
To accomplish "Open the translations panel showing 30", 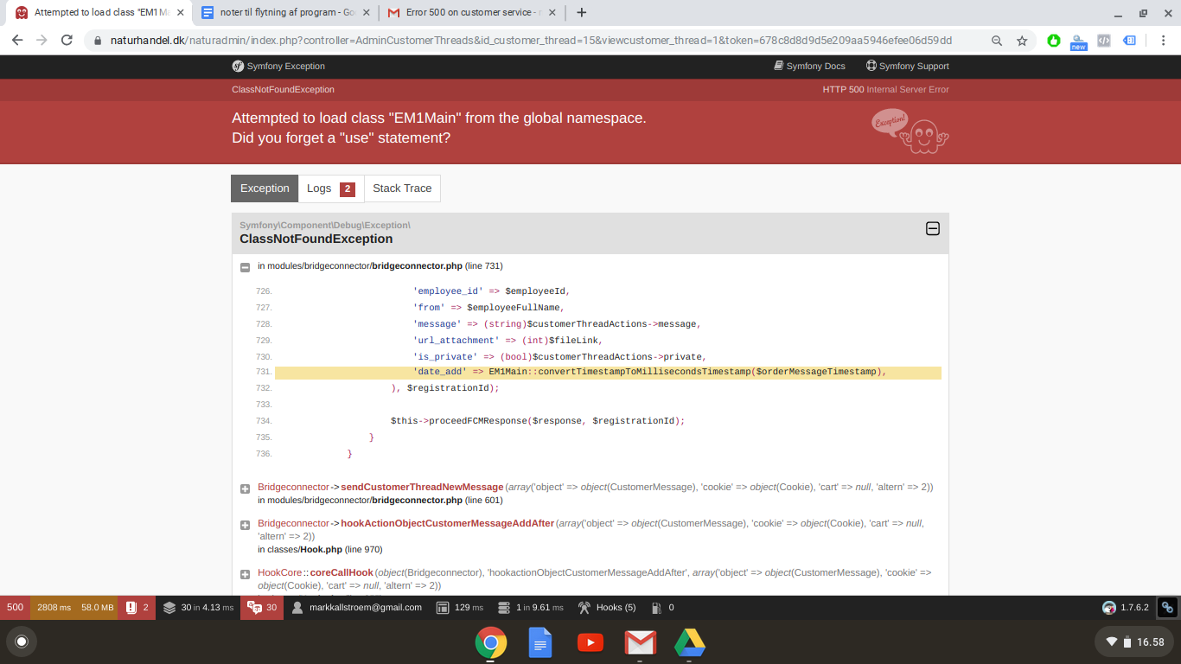I will click(x=263, y=608).
